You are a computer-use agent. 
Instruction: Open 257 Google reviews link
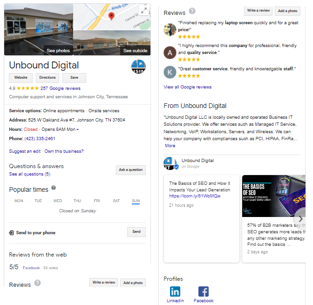click(x=60, y=88)
